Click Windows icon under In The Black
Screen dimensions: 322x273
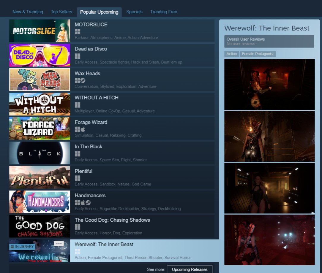(x=78, y=154)
